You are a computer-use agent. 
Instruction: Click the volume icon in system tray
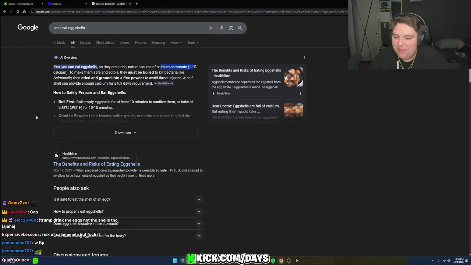(449, 261)
